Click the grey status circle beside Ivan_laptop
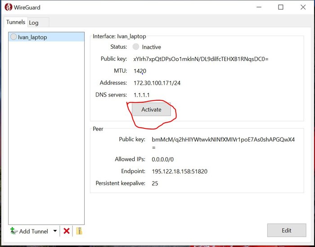This screenshot has width=315, height=247. tap(13, 37)
